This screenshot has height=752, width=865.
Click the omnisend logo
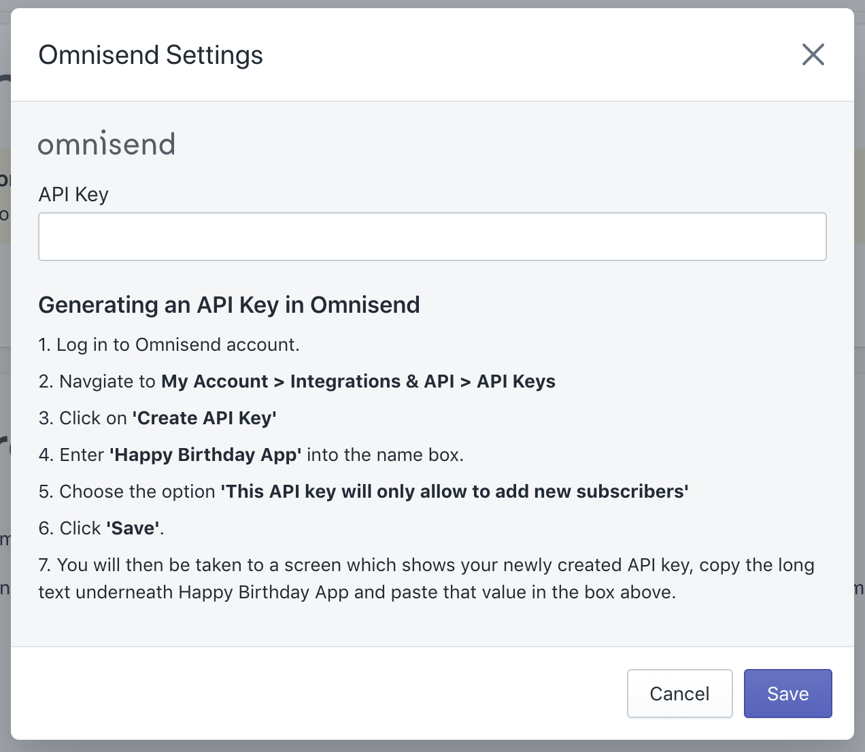[x=107, y=144]
